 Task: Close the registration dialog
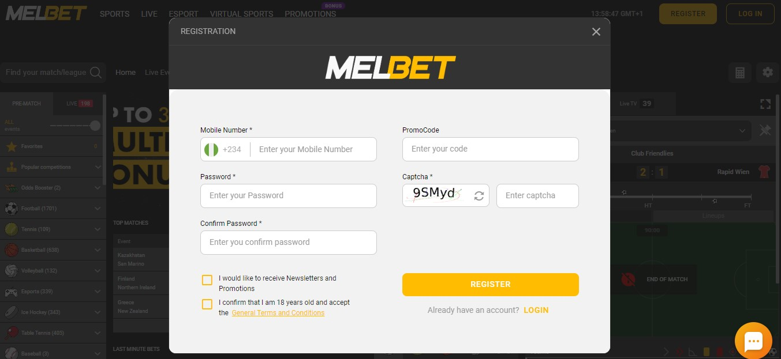tap(596, 32)
